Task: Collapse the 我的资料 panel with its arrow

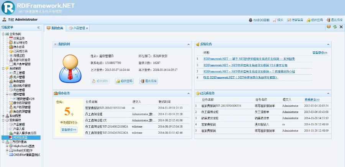Action: tap(188, 44)
